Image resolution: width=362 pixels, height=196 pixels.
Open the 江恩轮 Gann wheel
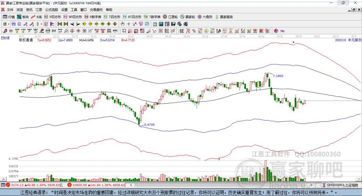tap(170, 17)
